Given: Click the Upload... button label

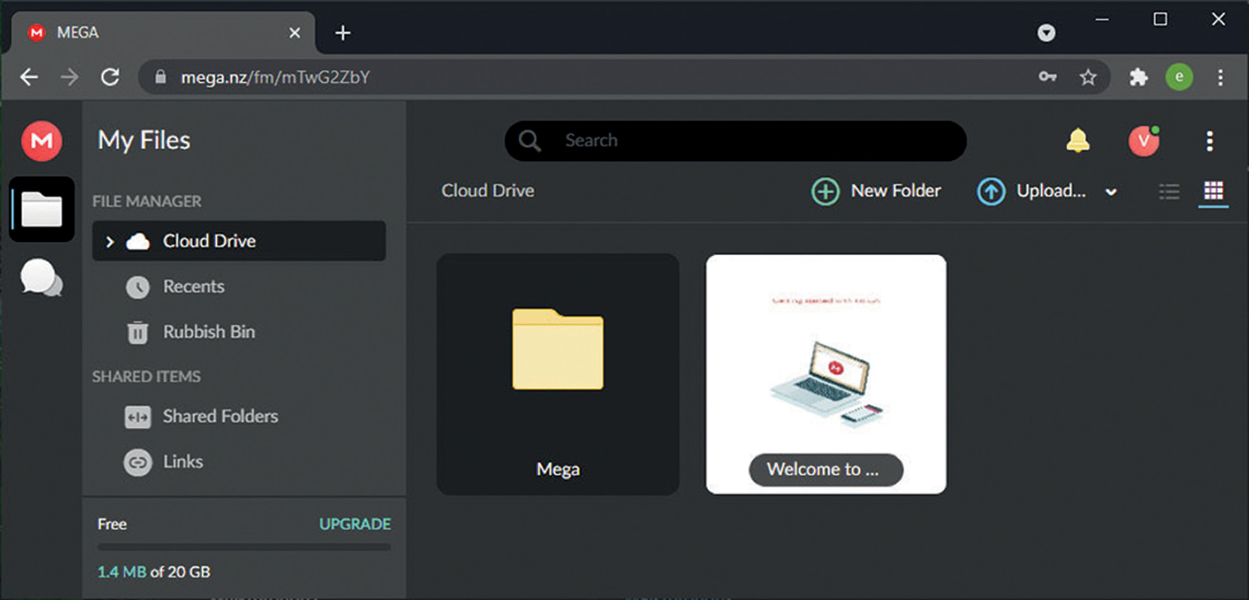Looking at the screenshot, I should click(1051, 191).
